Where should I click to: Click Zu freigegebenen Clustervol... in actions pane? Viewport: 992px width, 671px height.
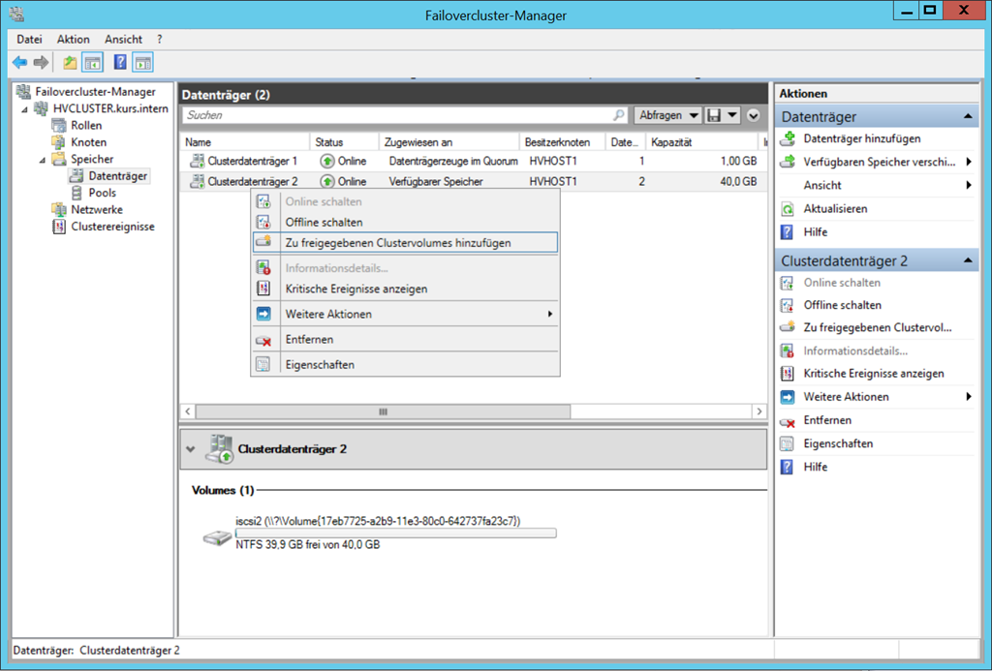pos(878,327)
